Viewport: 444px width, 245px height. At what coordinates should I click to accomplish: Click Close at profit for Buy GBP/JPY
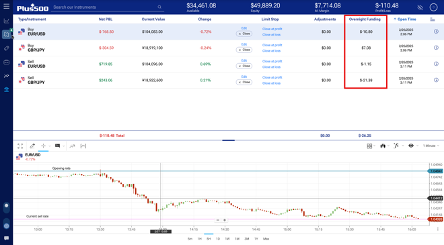(x=272, y=45)
